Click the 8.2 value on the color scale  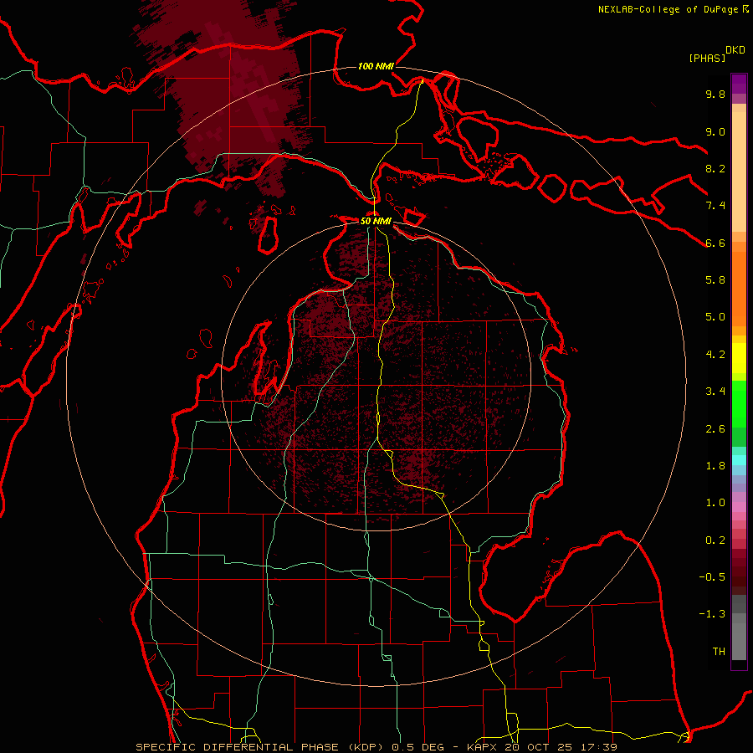click(x=715, y=168)
